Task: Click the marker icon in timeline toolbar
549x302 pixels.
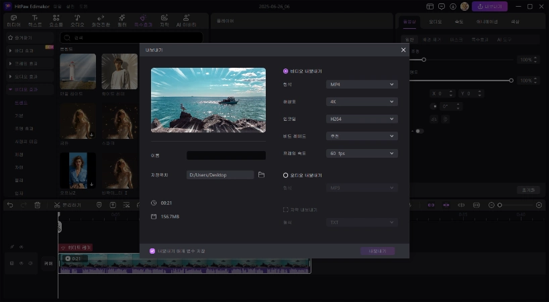Action: [99, 205]
